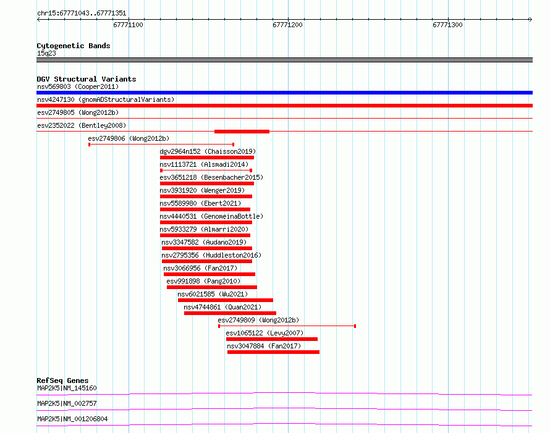Open esv2352022 (Bentley2008) variant label

[82, 125]
